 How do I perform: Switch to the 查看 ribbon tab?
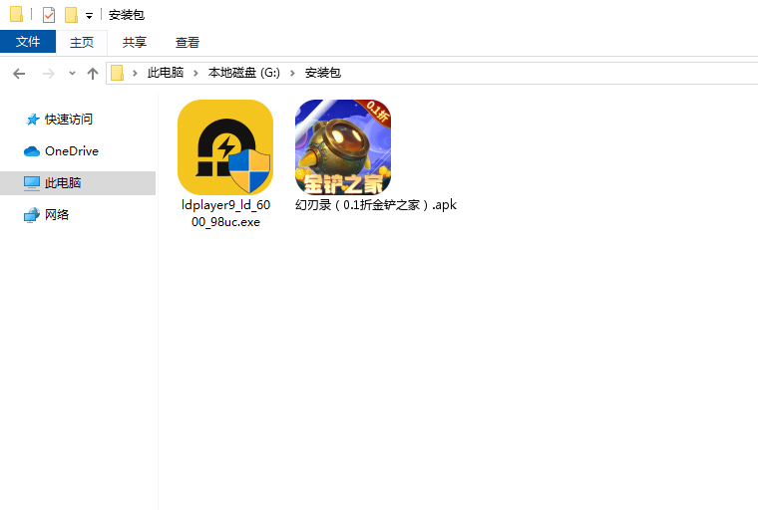(188, 42)
